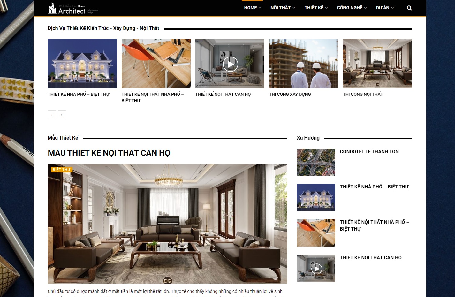Play the video on Thiết kế nội thất căn hộ carousel image
The height and width of the screenshot is (297, 455).
coord(230,64)
